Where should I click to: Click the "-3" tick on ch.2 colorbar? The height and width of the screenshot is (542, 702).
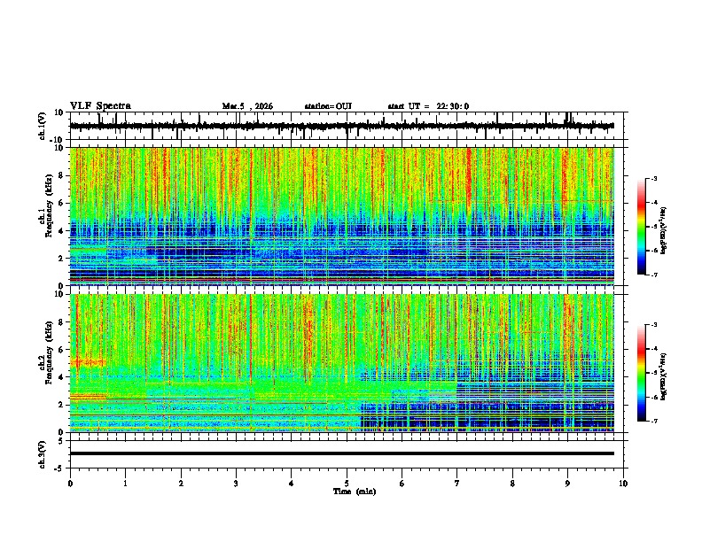654,325
